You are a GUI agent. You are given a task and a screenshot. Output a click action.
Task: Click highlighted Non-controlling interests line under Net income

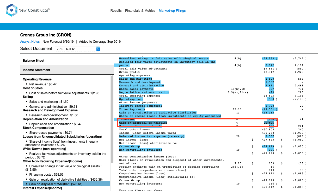[x=140, y=150]
